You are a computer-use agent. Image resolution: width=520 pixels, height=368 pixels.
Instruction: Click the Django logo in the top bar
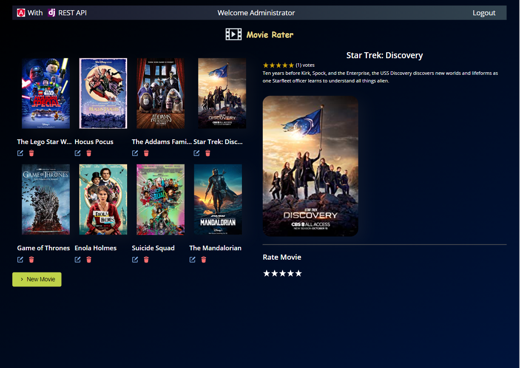[x=51, y=12]
